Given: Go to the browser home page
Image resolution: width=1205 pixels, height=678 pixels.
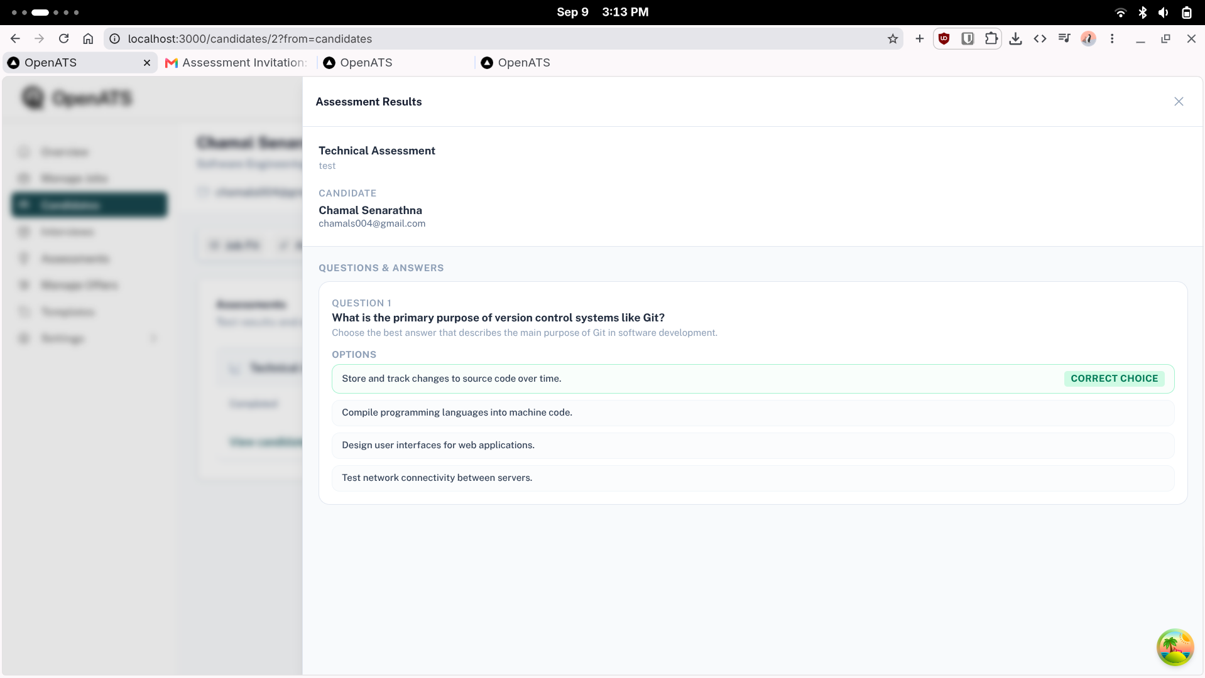Looking at the screenshot, I should point(88,39).
